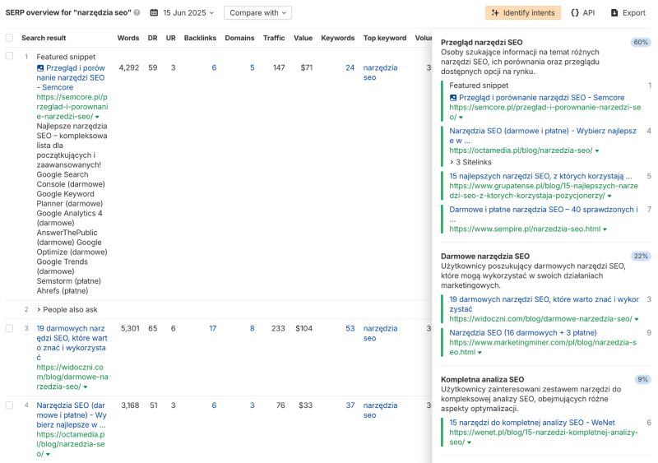The image size is (658, 463).
Task: Click words value 4,292 in featured snippet row
Action: pyautogui.click(x=129, y=68)
